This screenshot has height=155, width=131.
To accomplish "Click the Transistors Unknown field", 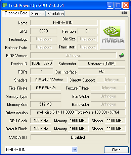I will coord(88,47).
